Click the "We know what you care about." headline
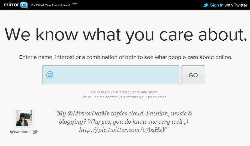 pos(126,35)
